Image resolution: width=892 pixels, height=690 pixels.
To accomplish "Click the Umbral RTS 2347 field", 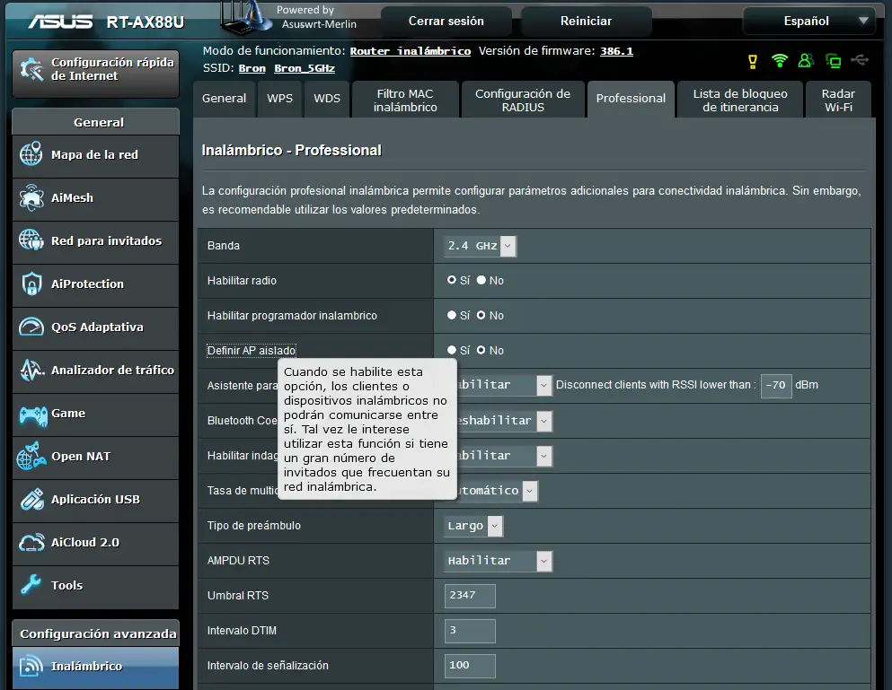I will (469, 596).
